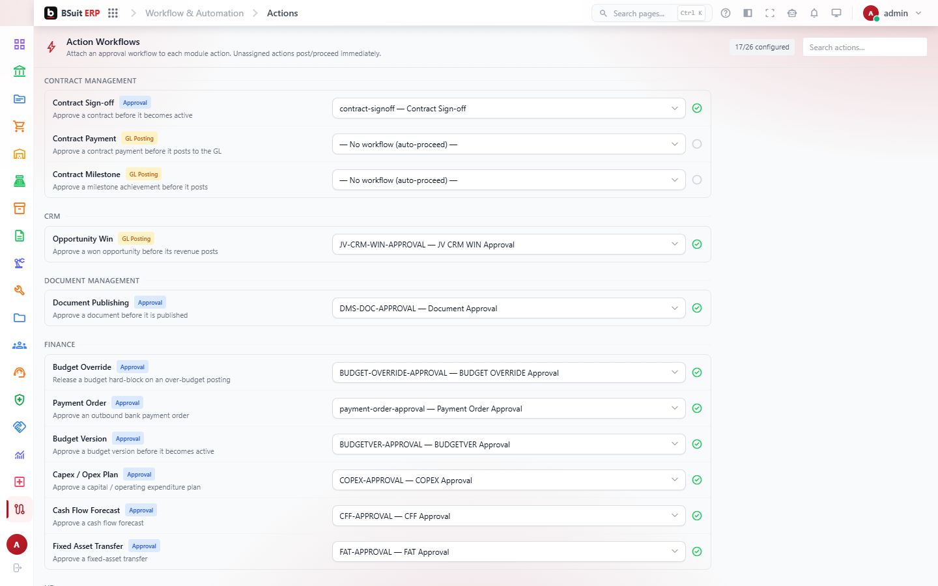Open the Contract Payment workflow dropdown
938x586 pixels.
click(509, 144)
